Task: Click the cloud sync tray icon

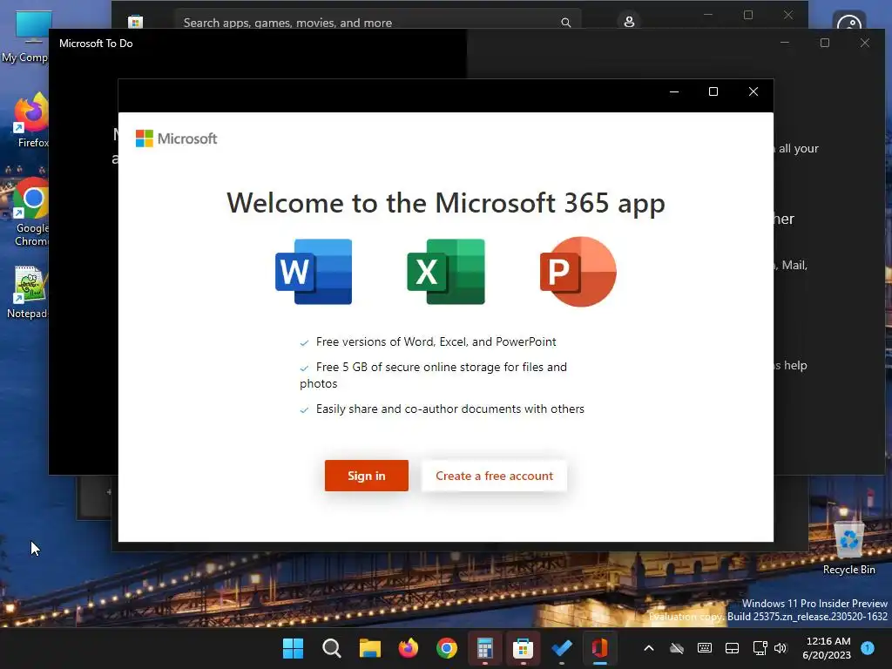Action: (676, 648)
